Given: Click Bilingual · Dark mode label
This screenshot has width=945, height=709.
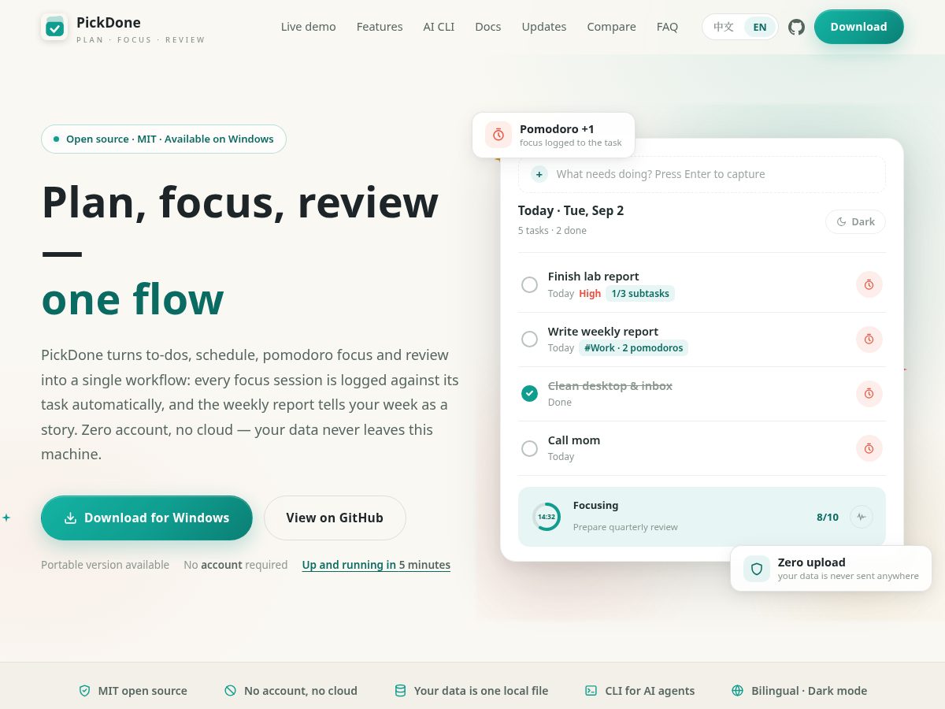Looking at the screenshot, I should click(809, 691).
